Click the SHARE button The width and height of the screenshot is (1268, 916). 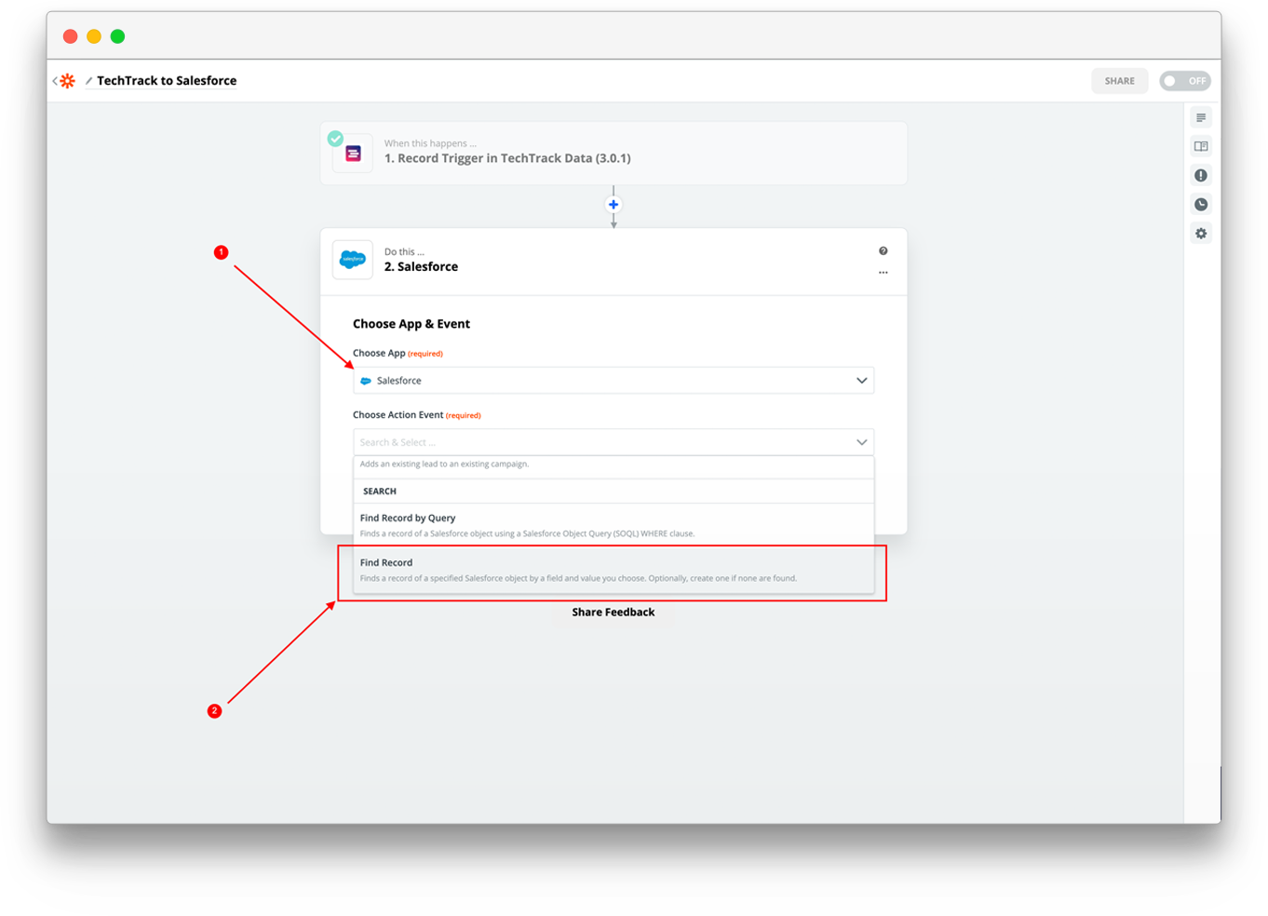coord(1119,81)
